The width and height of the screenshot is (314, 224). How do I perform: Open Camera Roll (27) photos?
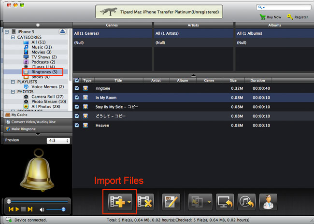point(44,97)
